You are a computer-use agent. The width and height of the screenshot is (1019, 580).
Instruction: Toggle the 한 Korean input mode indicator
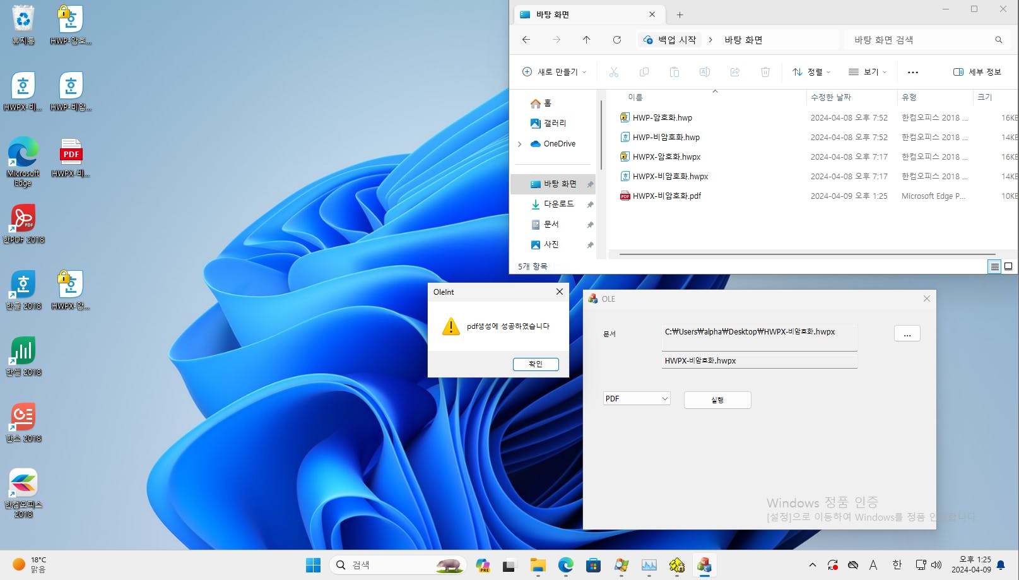897,565
